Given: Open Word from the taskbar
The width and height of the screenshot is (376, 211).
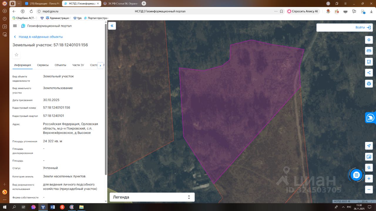Looking at the screenshot, I should click(53, 207).
